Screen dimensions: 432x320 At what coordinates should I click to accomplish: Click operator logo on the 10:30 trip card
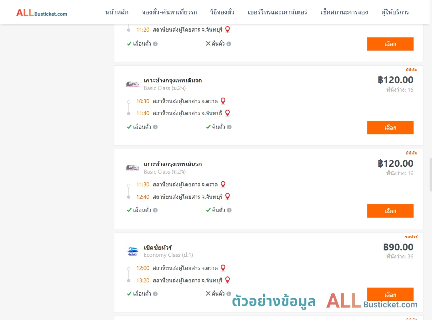[132, 84]
